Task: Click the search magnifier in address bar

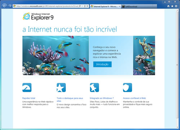Action: point(80,6)
